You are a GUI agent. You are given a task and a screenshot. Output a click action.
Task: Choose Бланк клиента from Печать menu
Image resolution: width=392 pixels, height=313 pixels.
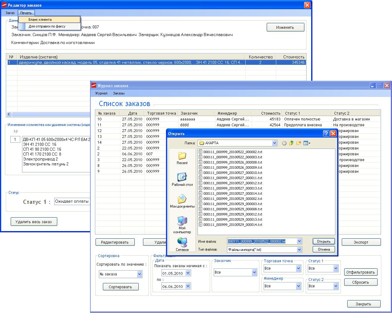click(x=40, y=20)
